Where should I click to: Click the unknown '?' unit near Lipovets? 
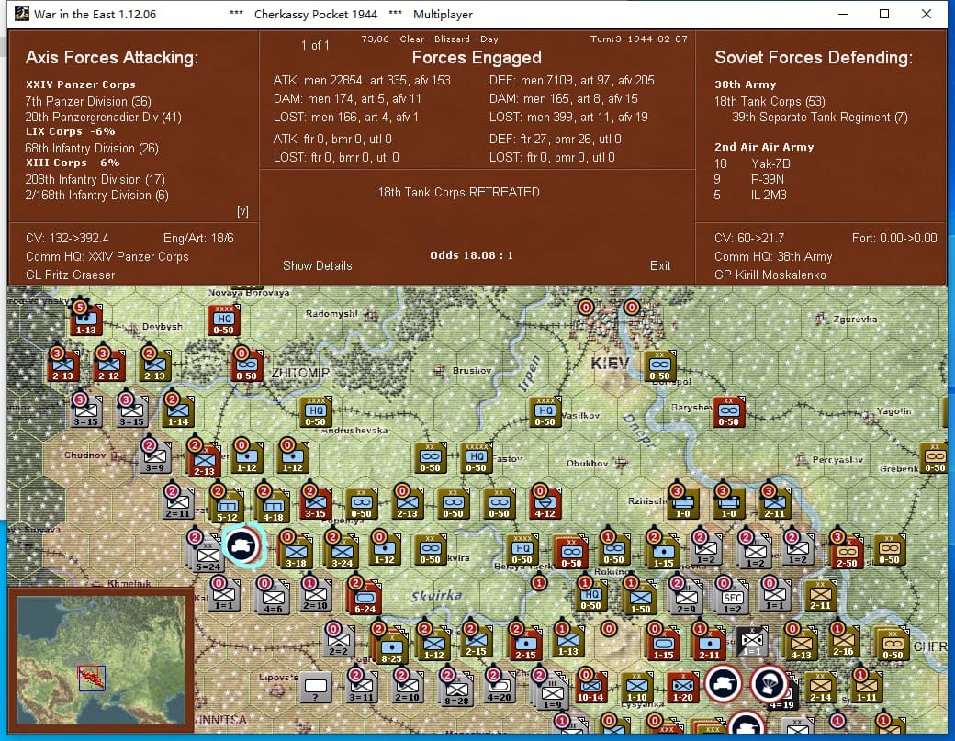click(x=317, y=687)
